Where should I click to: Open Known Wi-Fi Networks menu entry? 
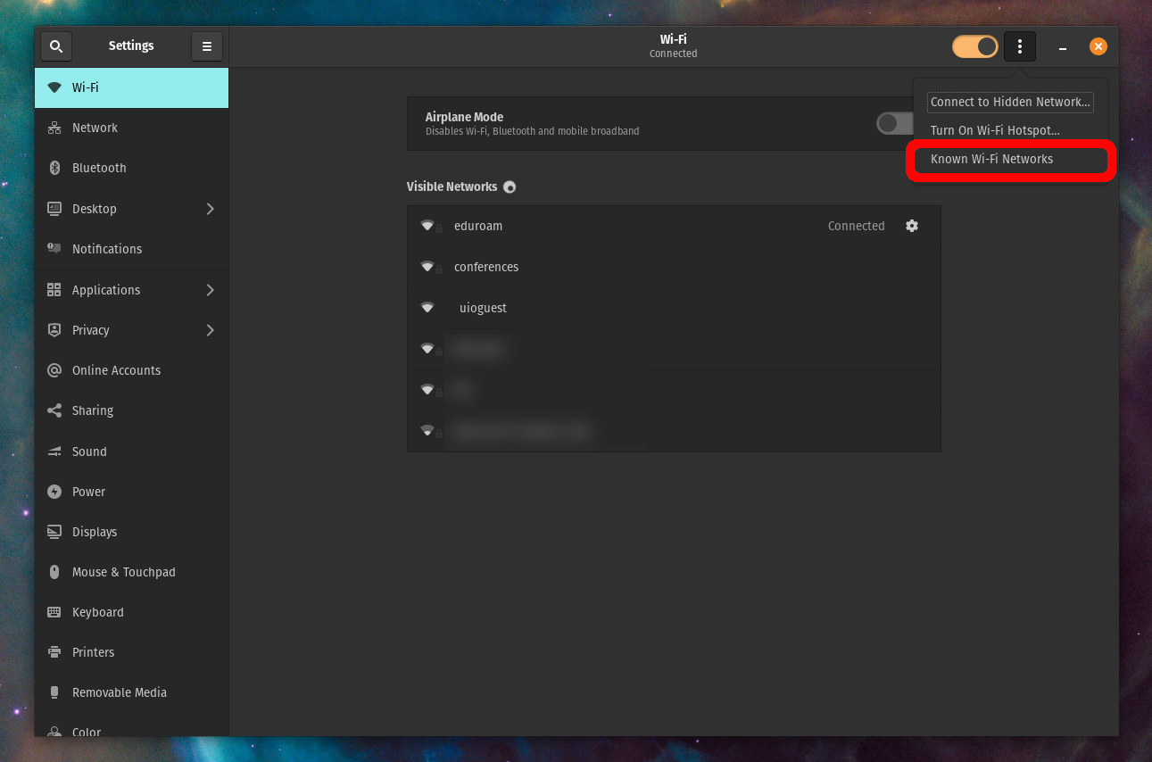[1010, 159]
